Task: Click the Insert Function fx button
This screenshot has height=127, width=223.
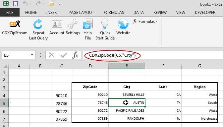Action: pyautogui.click(x=75, y=55)
